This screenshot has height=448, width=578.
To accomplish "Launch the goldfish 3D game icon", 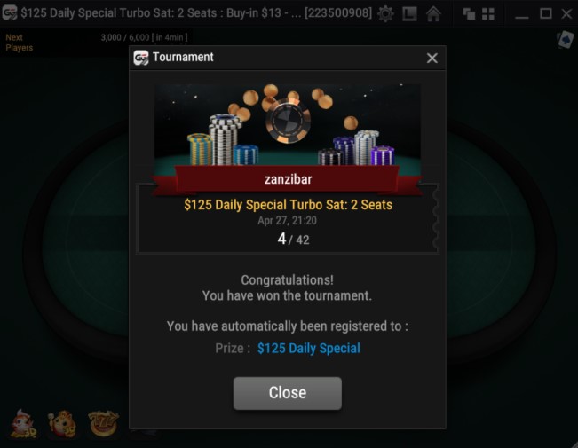I will [23, 424].
